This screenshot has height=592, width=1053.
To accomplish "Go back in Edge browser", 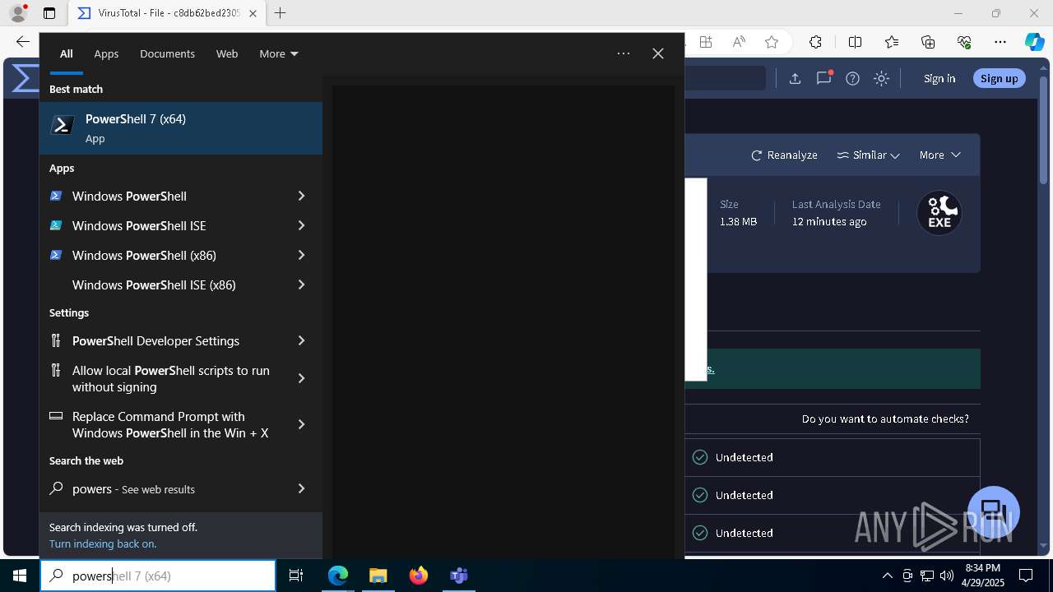I will 23,42.
